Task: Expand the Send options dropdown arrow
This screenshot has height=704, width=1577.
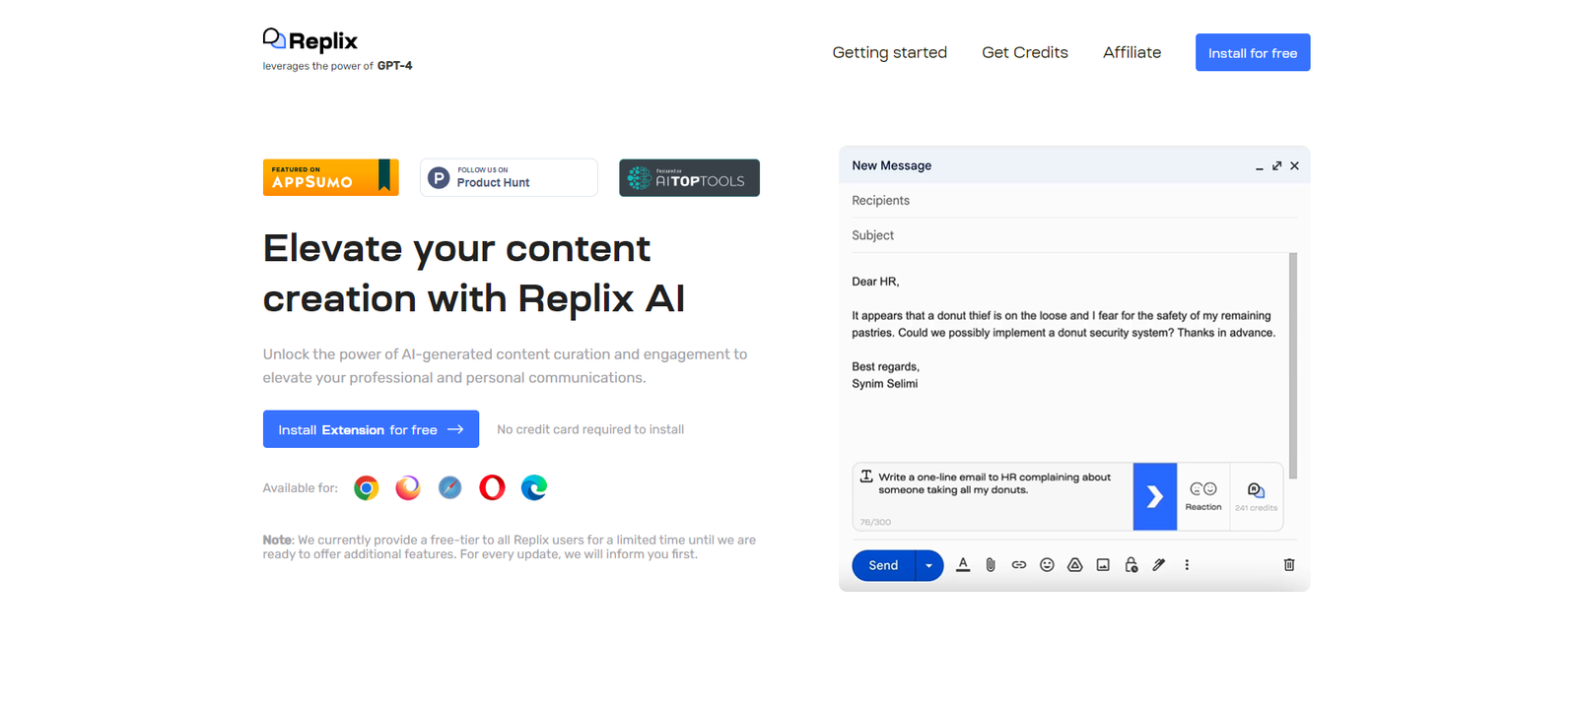Action: (x=928, y=565)
